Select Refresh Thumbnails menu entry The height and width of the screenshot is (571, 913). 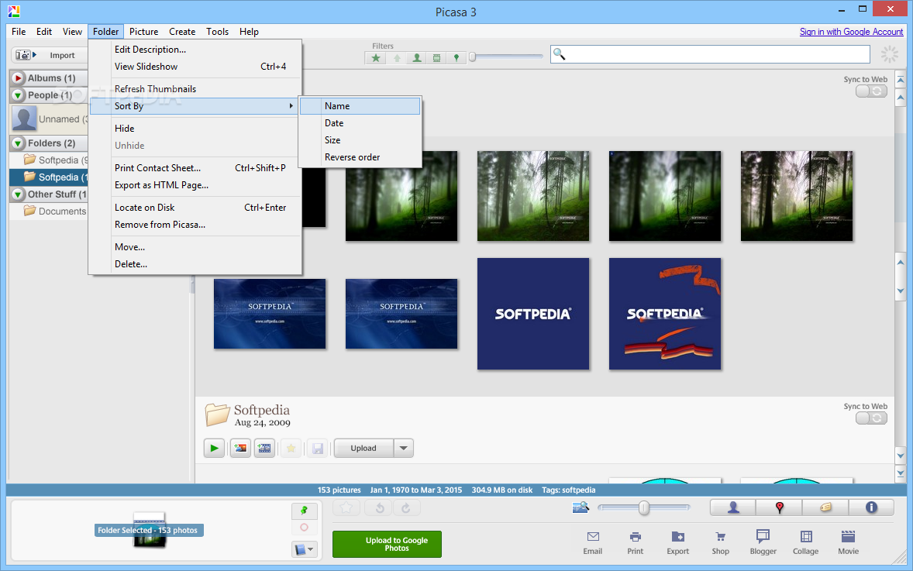(195, 89)
